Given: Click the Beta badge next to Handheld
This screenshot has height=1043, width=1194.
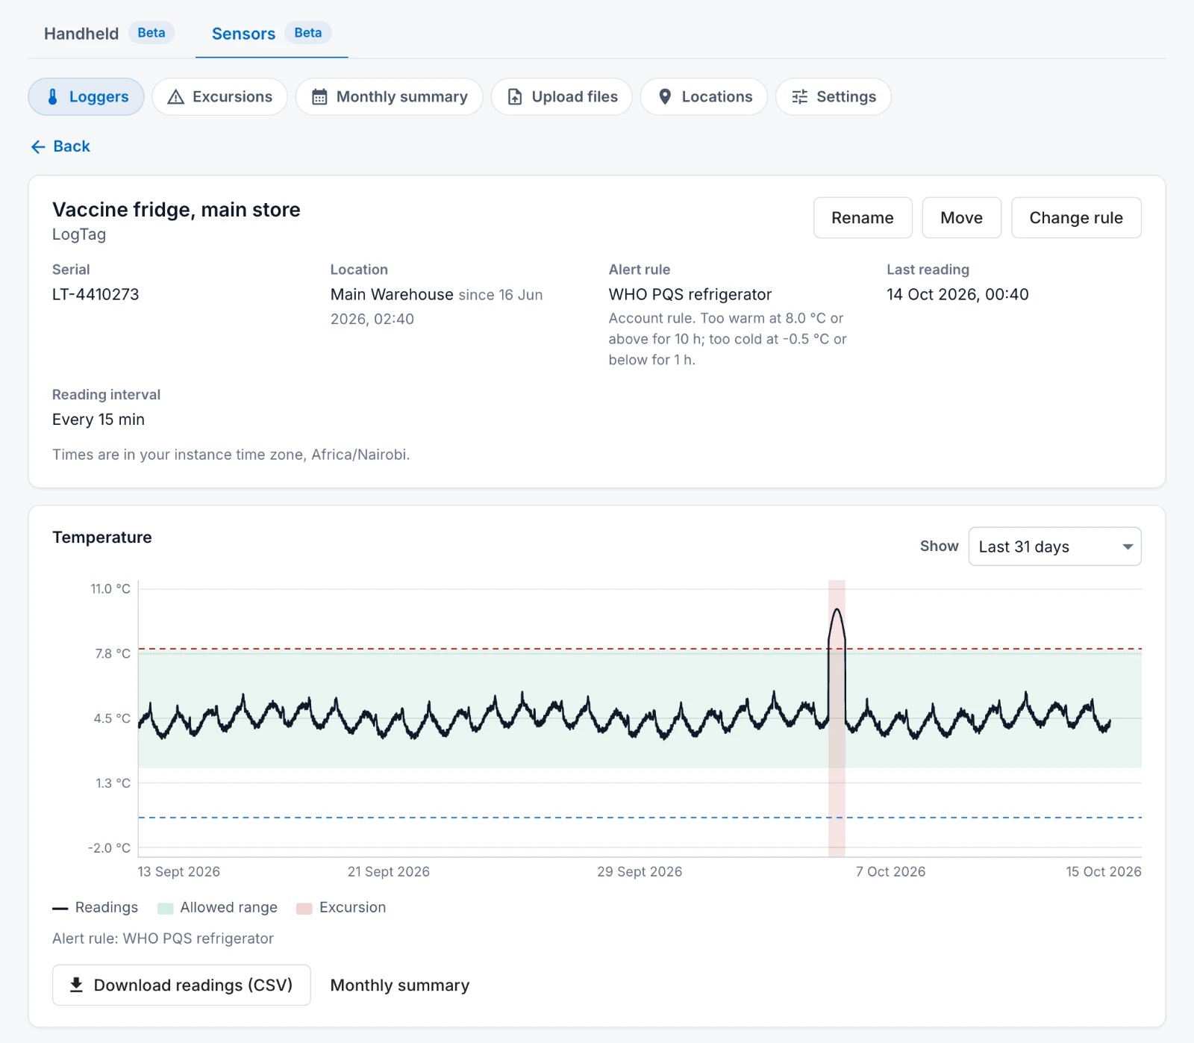Looking at the screenshot, I should [151, 33].
